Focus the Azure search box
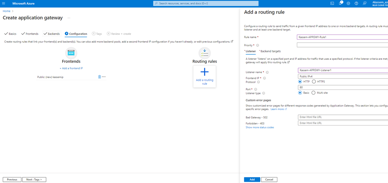Image resolution: width=388 pixels, height=183 pixels. [206, 4]
